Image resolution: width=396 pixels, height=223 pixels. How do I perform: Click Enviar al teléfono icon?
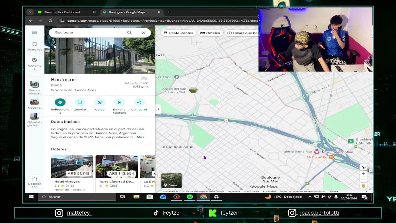(119, 102)
